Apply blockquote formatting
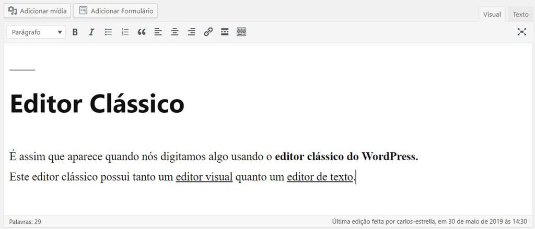Image resolution: width=535 pixels, height=229 pixels. click(142, 32)
